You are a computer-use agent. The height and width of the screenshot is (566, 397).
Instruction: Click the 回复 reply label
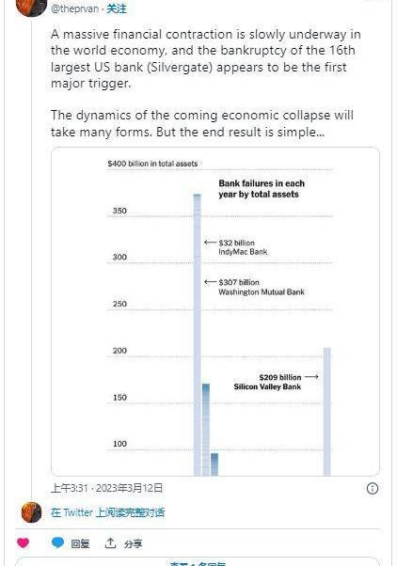(x=80, y=543)
